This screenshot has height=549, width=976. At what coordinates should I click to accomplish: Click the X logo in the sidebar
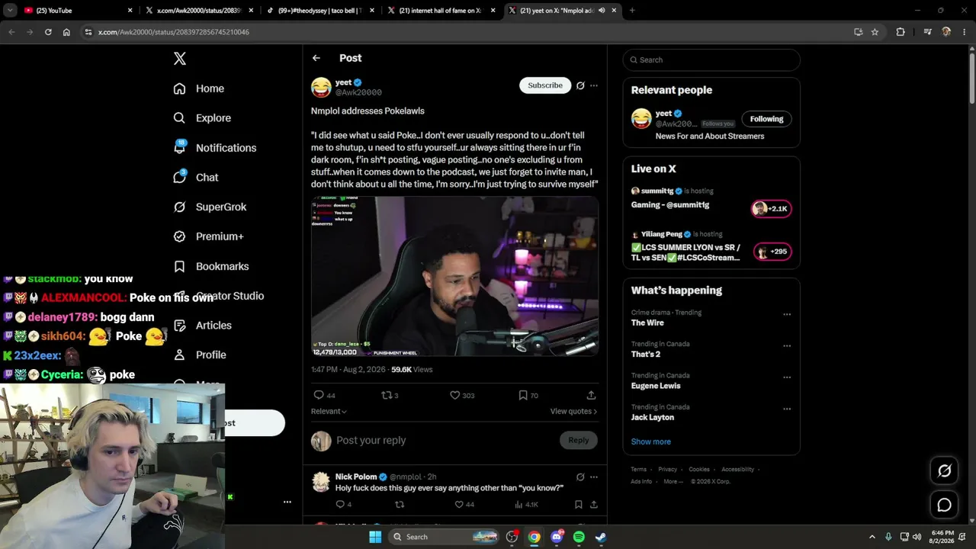[180, 59]
